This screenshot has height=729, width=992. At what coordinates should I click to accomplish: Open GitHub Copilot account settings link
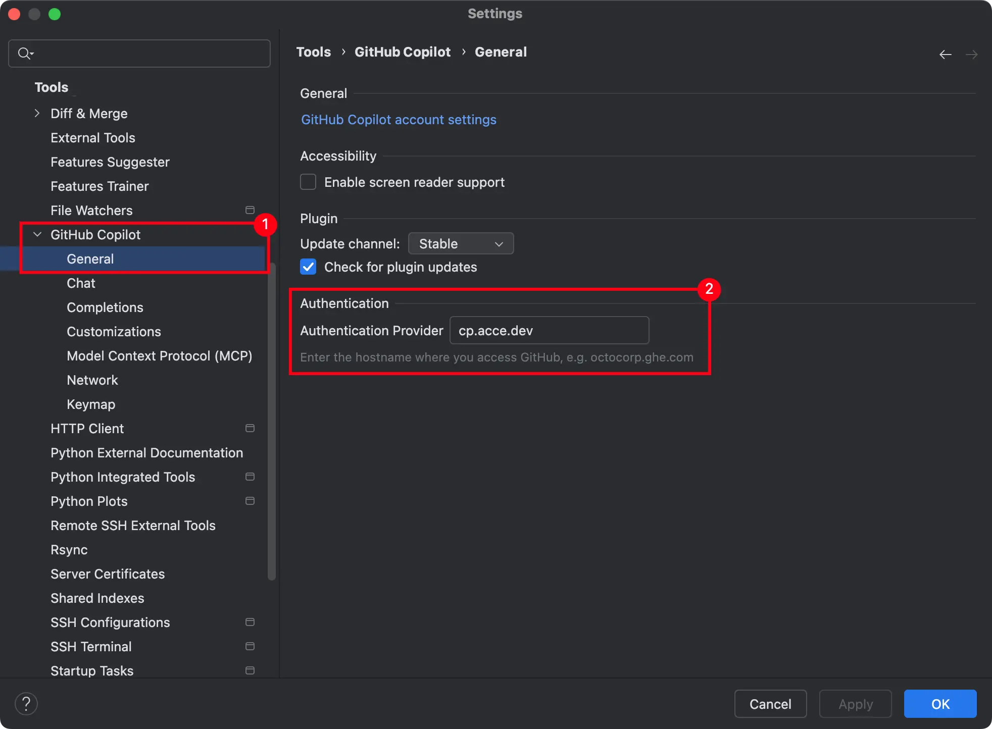(398, 120)
